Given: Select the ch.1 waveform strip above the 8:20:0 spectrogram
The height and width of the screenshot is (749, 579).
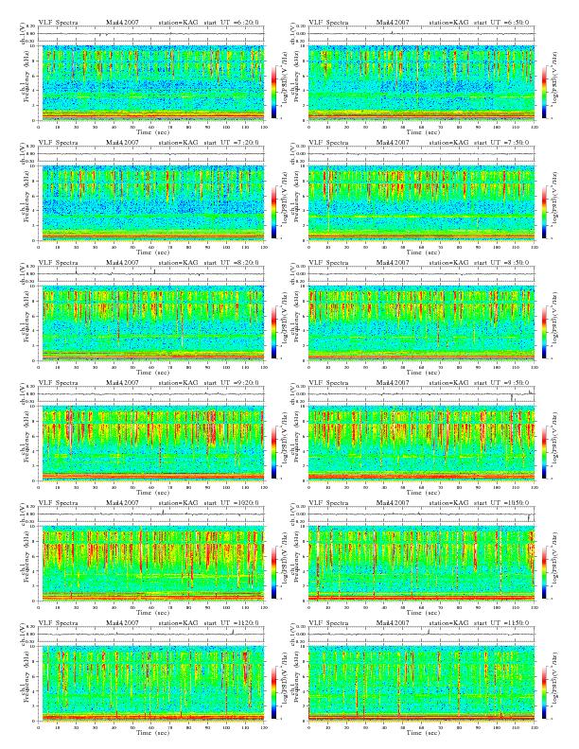Looking at the screenshot, I should coord(151,274).
